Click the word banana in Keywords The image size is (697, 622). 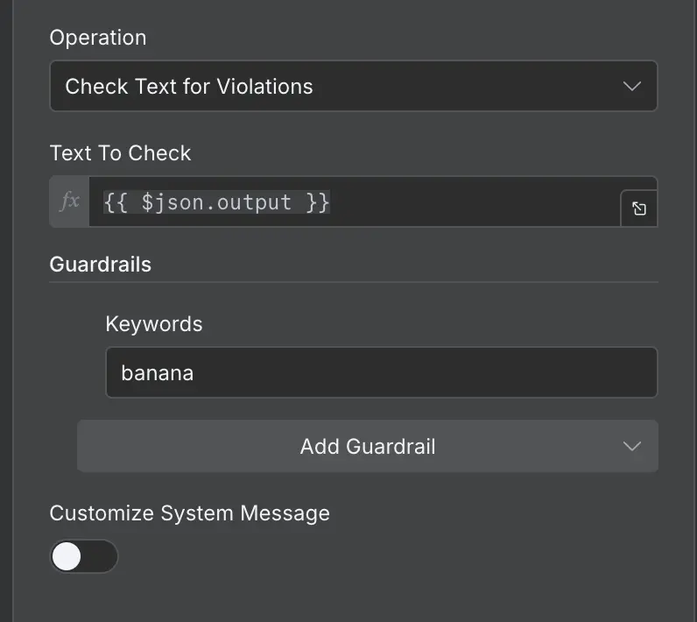[x=157, y=373]
